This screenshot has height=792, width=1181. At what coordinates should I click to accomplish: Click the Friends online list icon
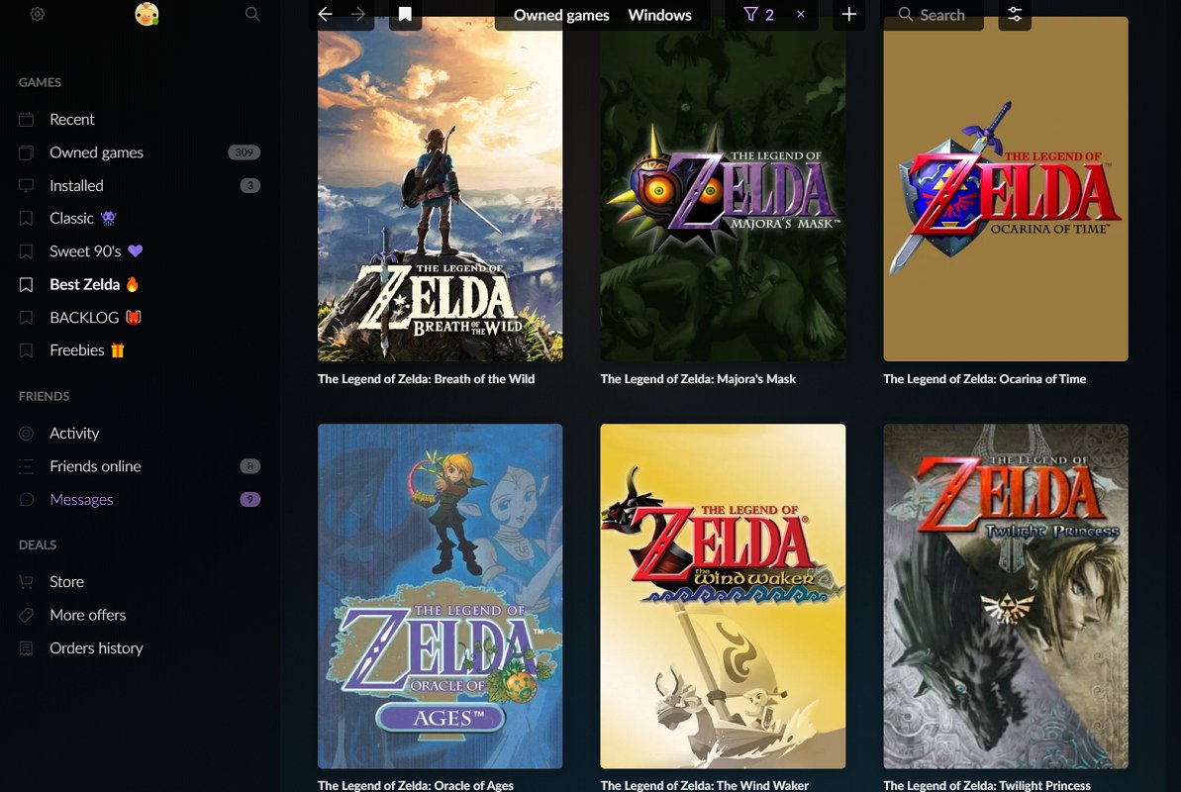click(x=27, y=466)
